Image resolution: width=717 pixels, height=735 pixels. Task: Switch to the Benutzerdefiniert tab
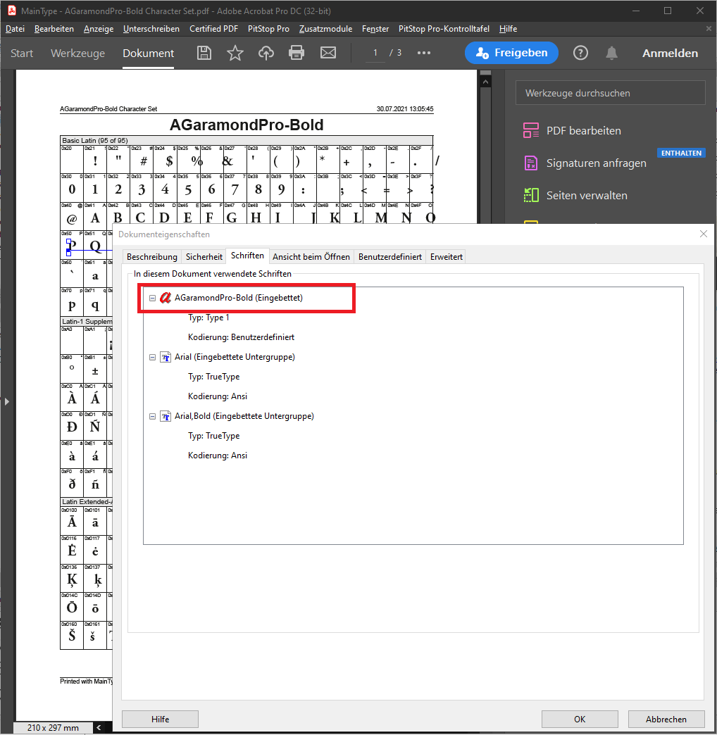click(390, 257)
